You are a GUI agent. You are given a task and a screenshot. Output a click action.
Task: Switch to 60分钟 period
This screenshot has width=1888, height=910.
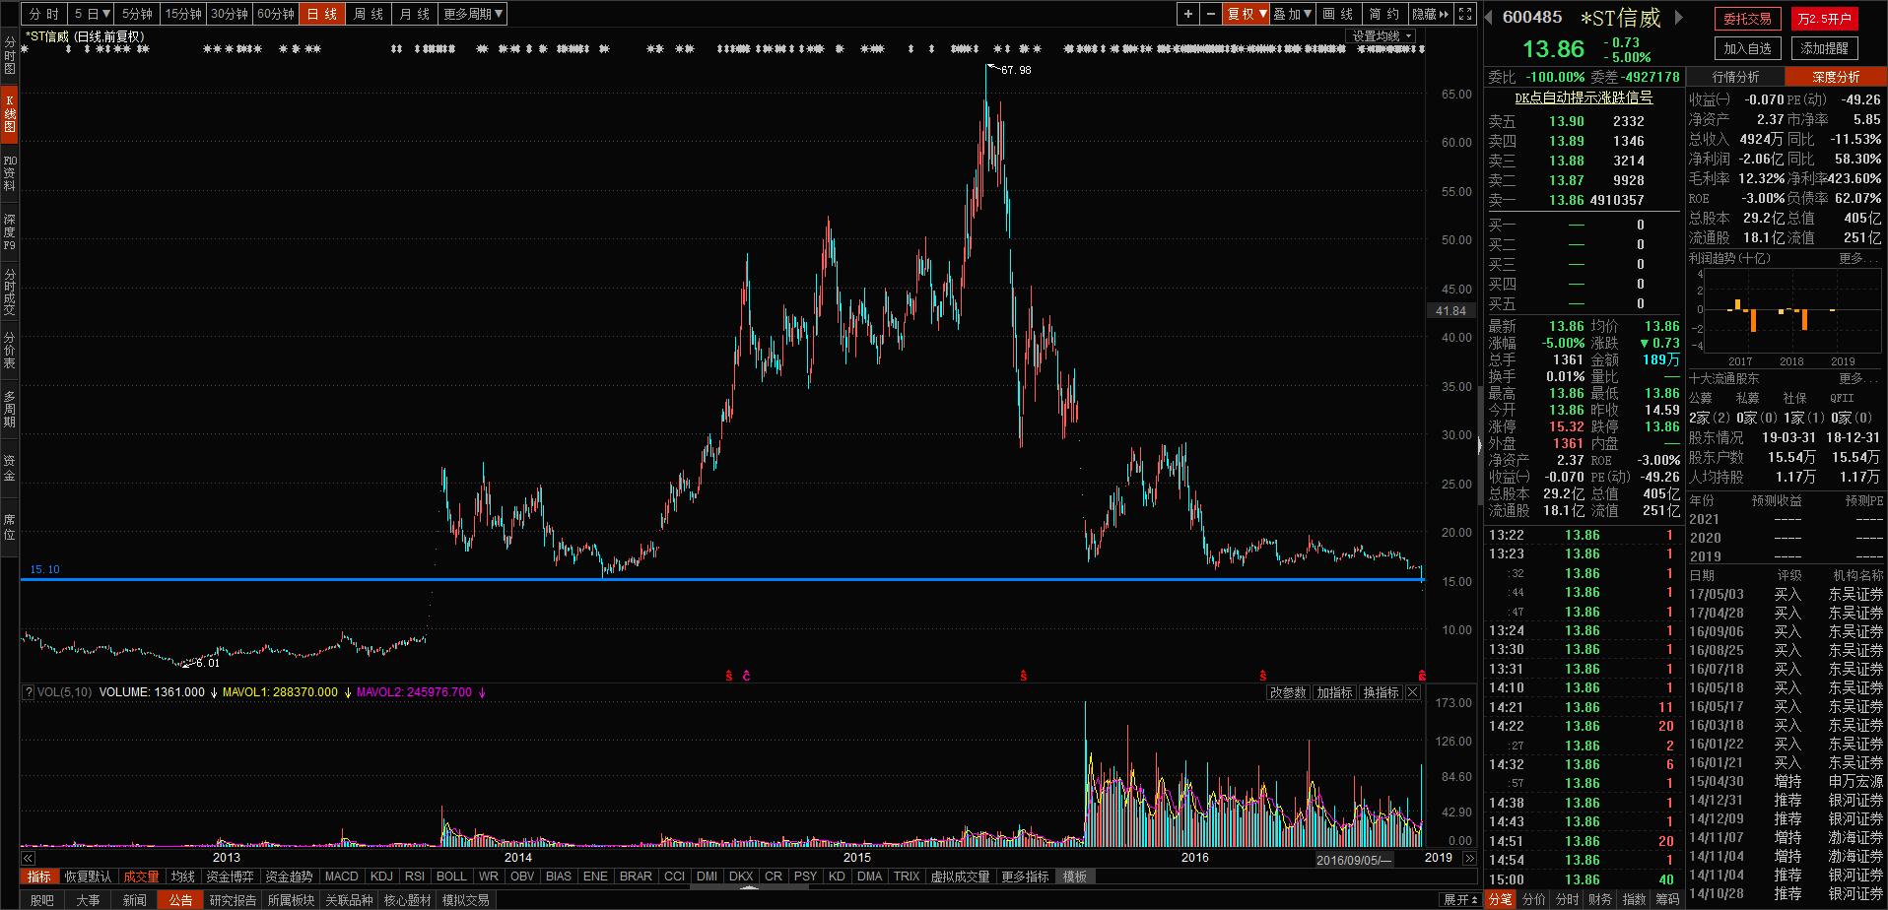[276, 14]
